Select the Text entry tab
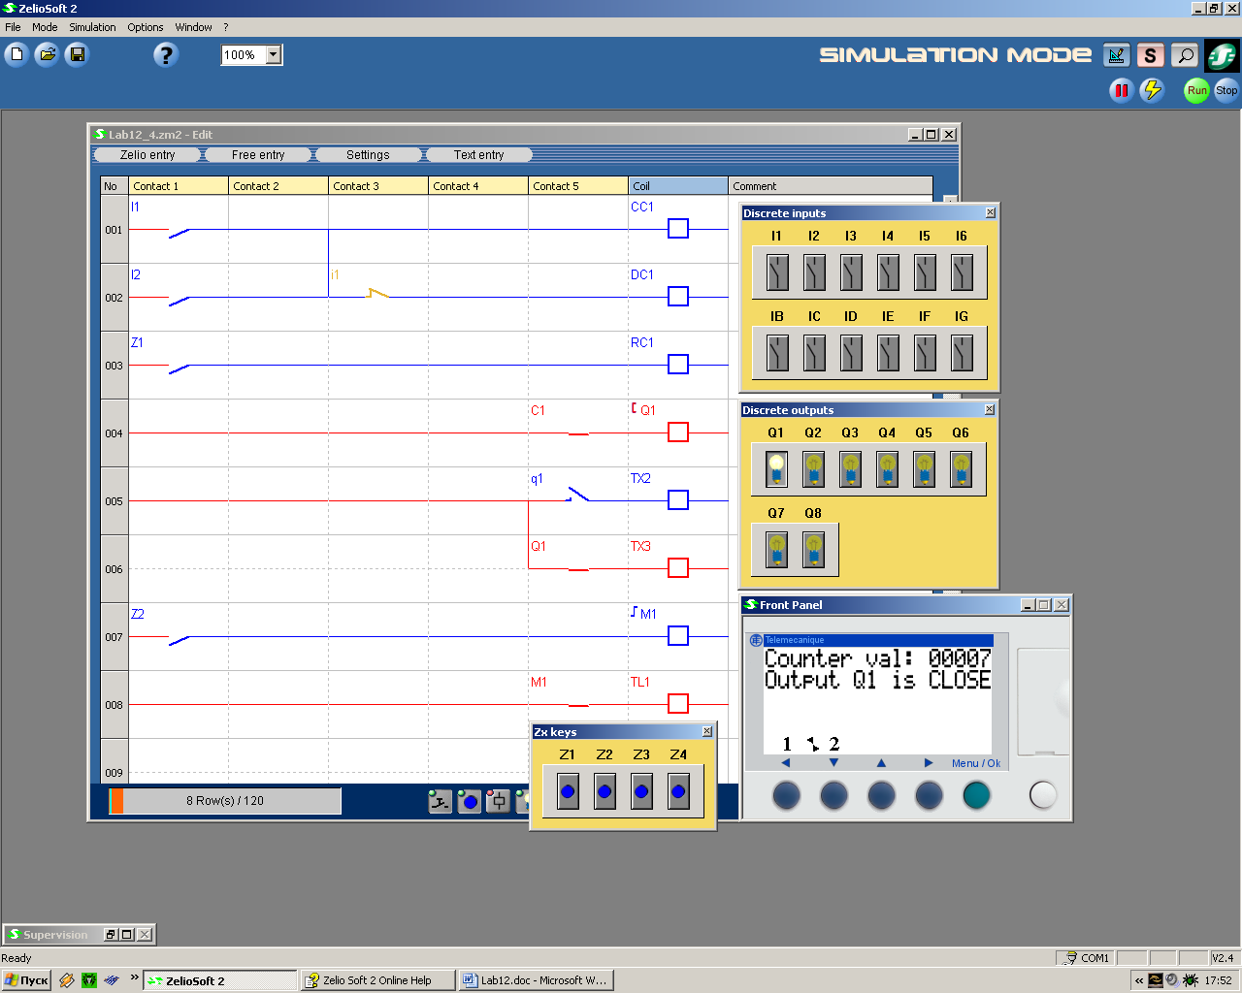Screen dimensions: 1242x993 point(478,155)
